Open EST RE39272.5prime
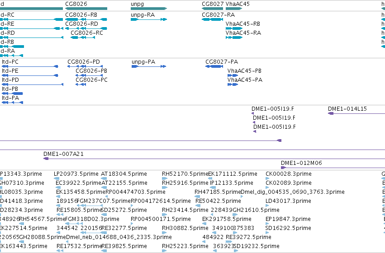 248,237
